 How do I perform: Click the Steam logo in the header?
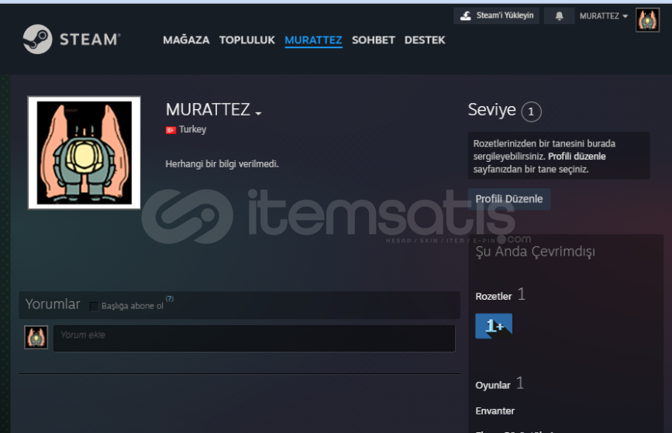coord(71,39)
